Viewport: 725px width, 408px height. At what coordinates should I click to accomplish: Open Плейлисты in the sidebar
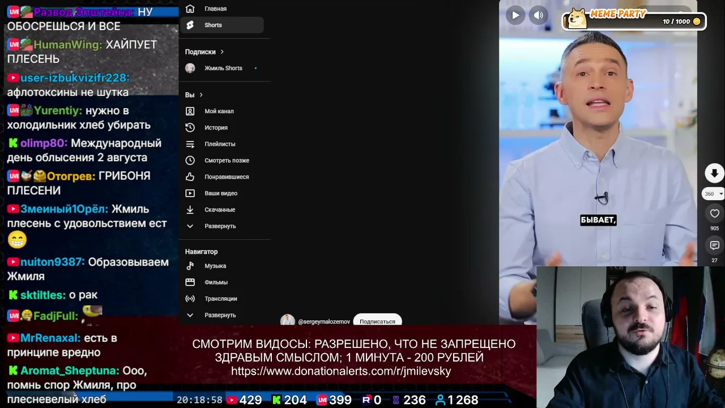coord(221,144)
